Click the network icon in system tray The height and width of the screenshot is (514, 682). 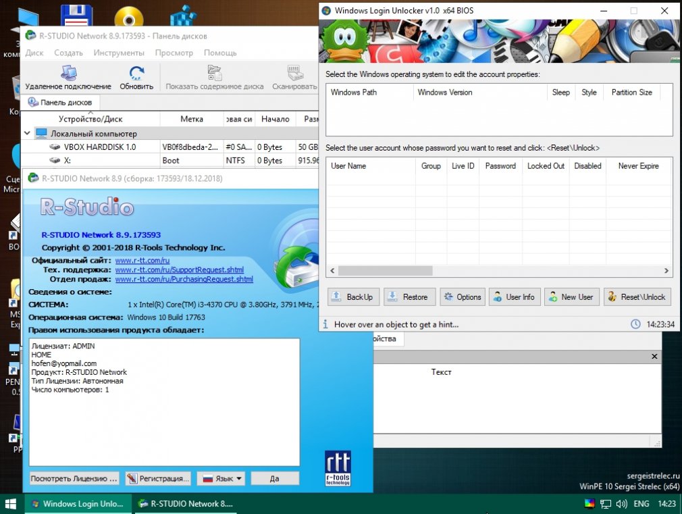coord(606,504)
